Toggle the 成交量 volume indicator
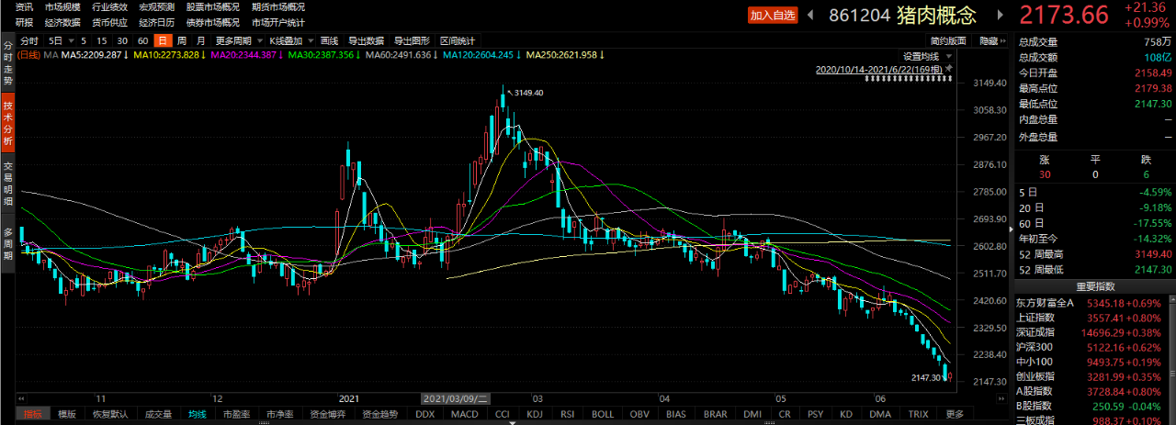 pos(160,414)
